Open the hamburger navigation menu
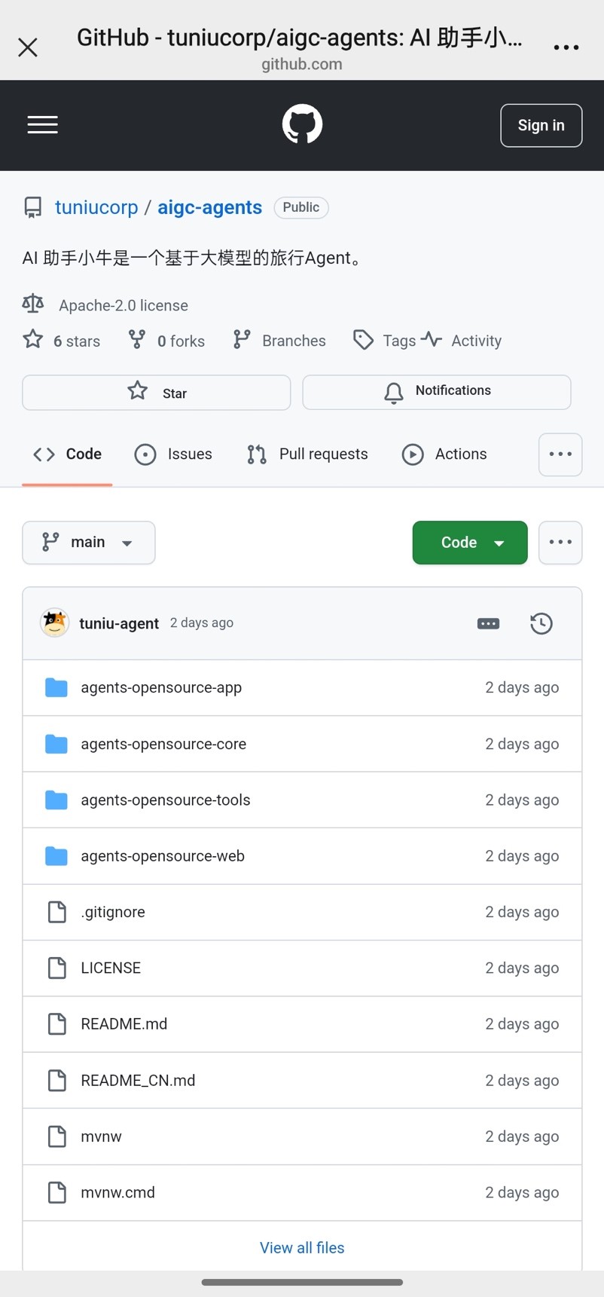 42,125
